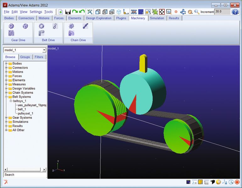Open the solid blue background color swatch
The width and height of the screenshot is (242, 188).
pyautogui.click(x=141, y=12)
